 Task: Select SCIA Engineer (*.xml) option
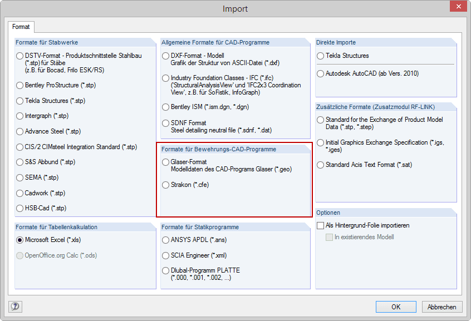coord(165,255)
